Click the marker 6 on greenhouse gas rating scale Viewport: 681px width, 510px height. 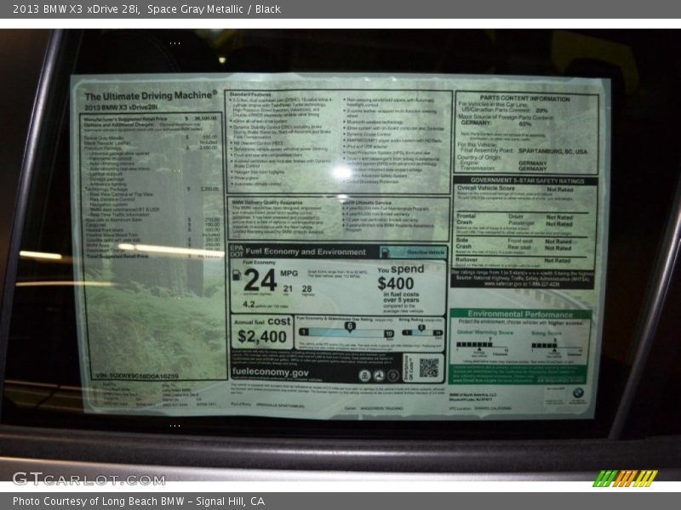350,326
